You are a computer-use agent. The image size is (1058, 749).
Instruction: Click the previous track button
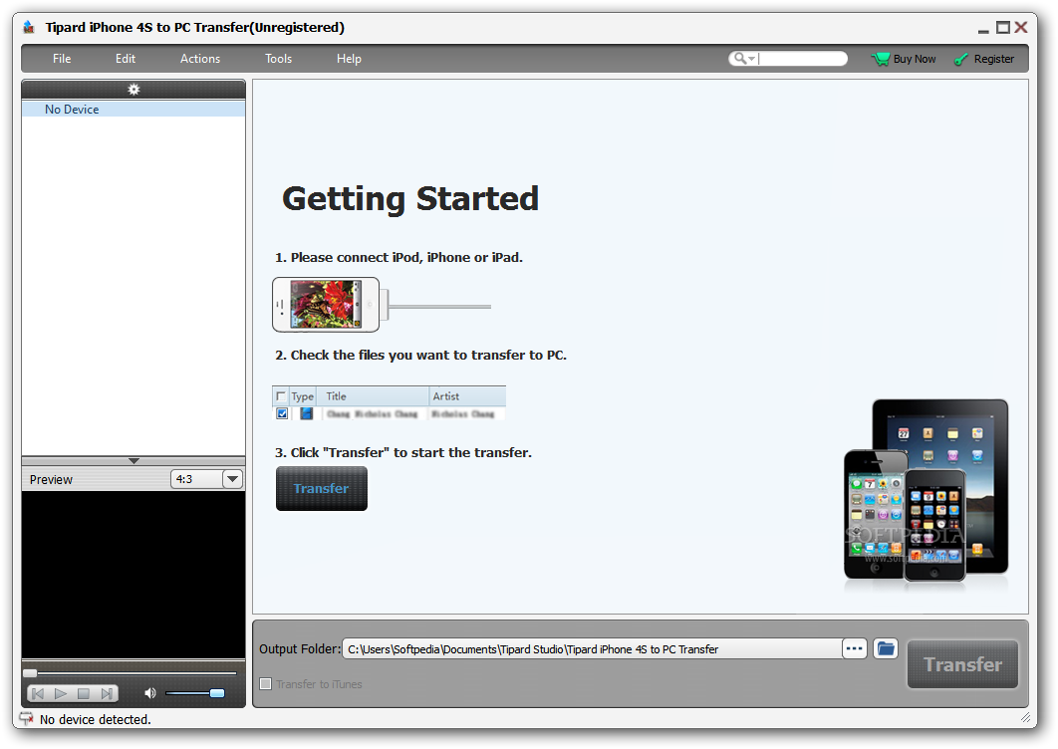coord(39,693)
